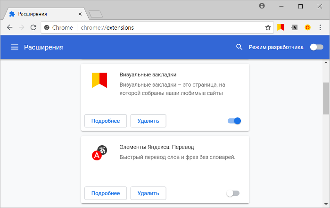Open the Chrome profile avatar icon
The image size is (330, 208).
pos(262,6)
